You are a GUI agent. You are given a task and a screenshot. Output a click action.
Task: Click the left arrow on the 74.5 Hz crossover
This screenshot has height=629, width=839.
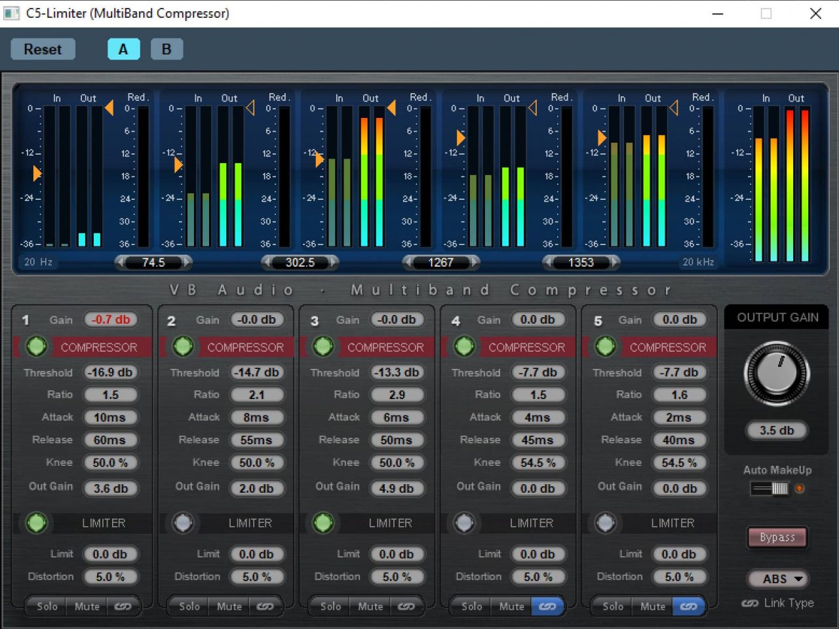(122, 263)
